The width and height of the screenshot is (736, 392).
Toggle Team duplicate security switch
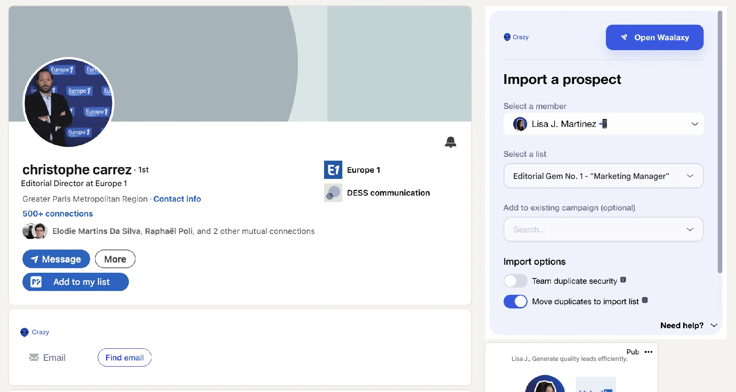(x=515, y=281)
